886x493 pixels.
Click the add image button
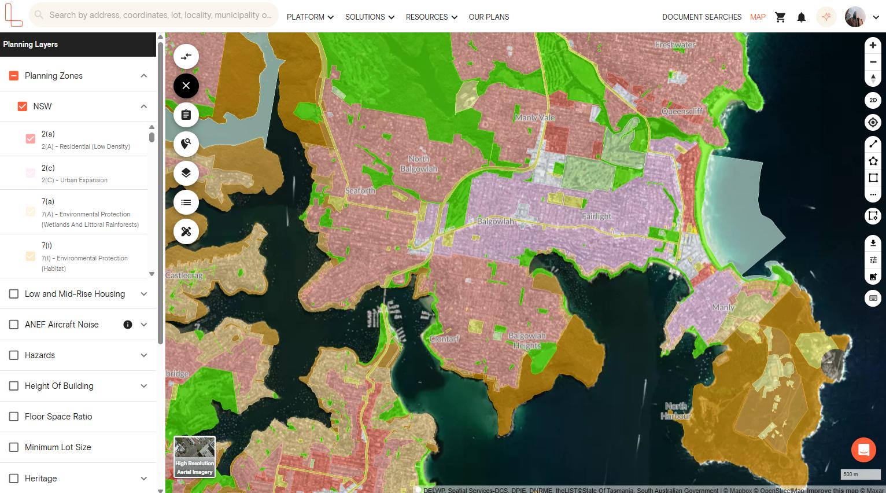click(x=873, y=277)
